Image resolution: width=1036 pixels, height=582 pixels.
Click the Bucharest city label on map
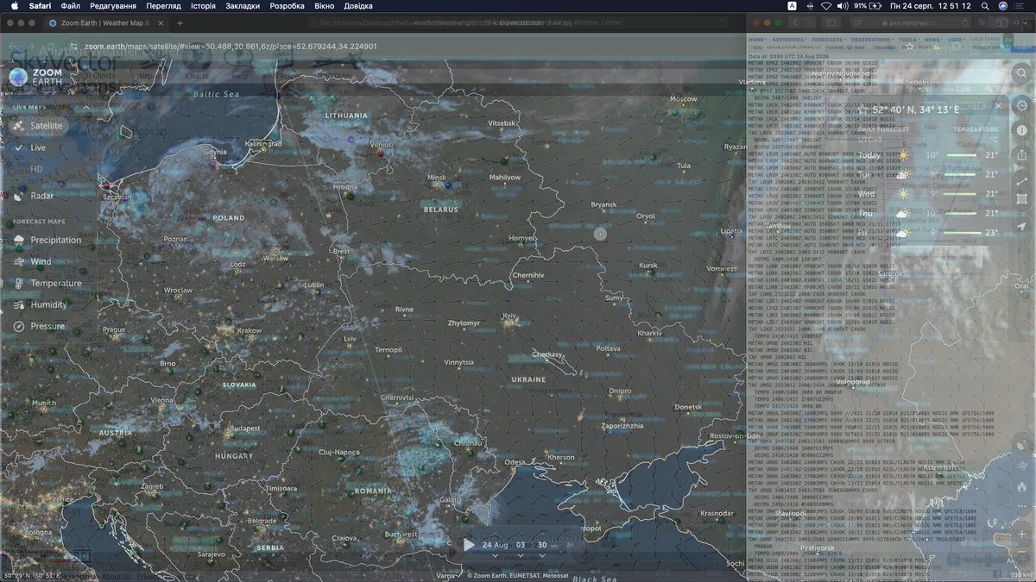[x=401, y=535]
